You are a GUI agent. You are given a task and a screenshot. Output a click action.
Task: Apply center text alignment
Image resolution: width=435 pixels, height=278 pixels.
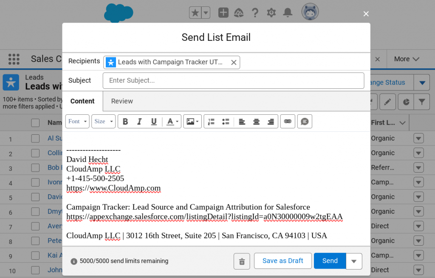coord(257,121)
